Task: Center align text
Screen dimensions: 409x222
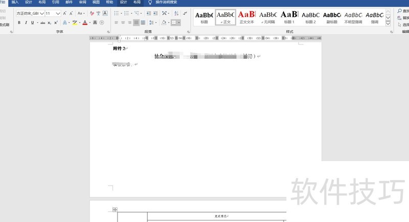Action: pyautogui.click(x=123, y=23)
